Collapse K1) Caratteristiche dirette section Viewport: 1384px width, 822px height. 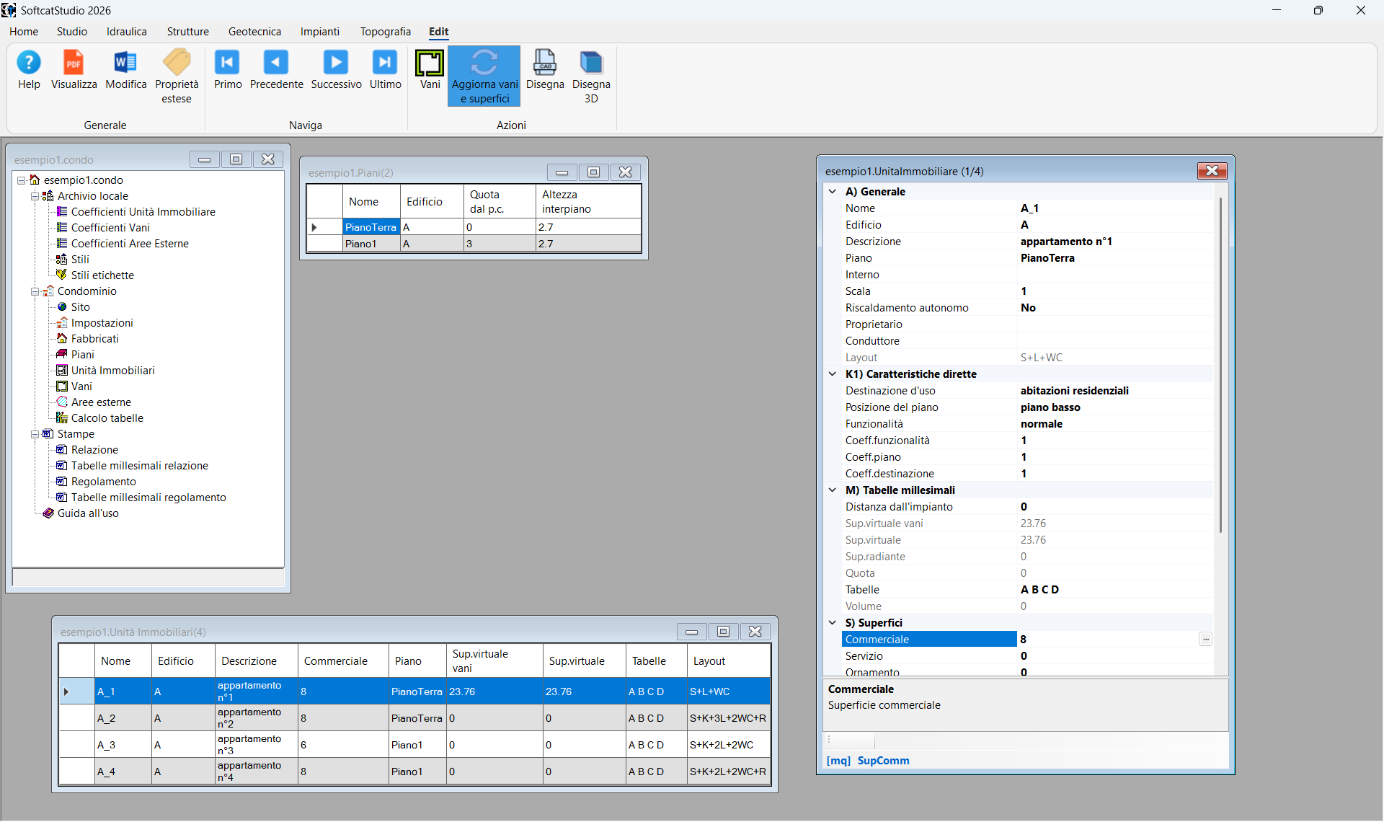pos(833,374)
